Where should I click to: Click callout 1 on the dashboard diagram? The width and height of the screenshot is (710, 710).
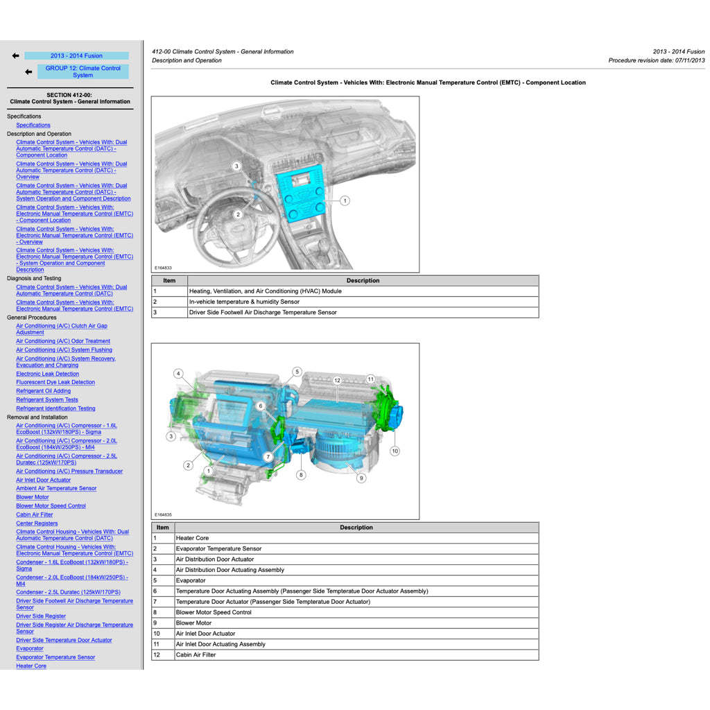345,200
